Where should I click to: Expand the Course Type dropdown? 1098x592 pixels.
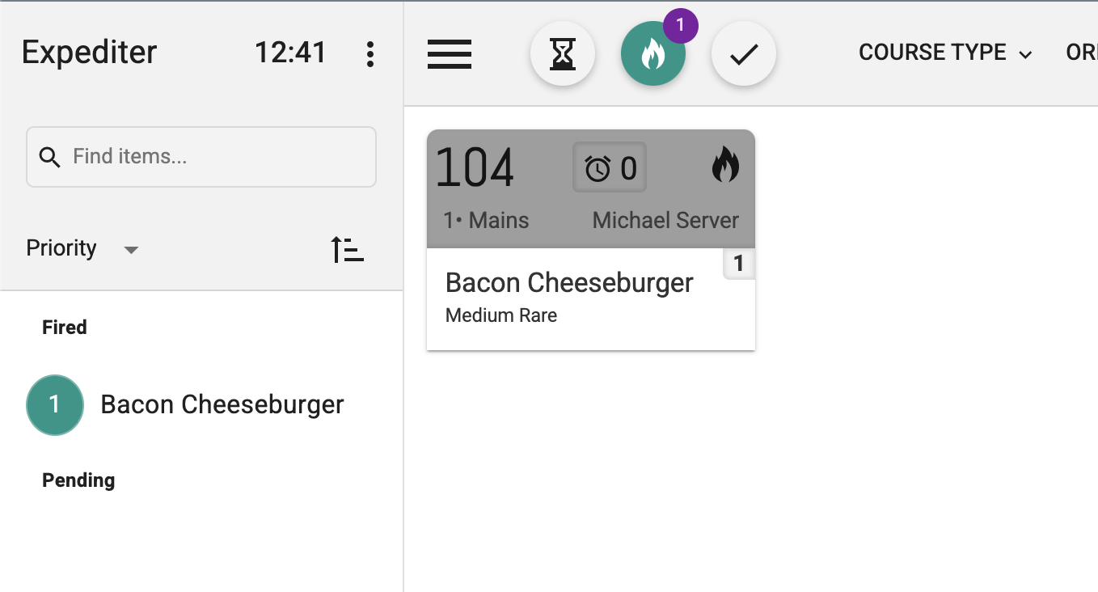coord(945,53)
